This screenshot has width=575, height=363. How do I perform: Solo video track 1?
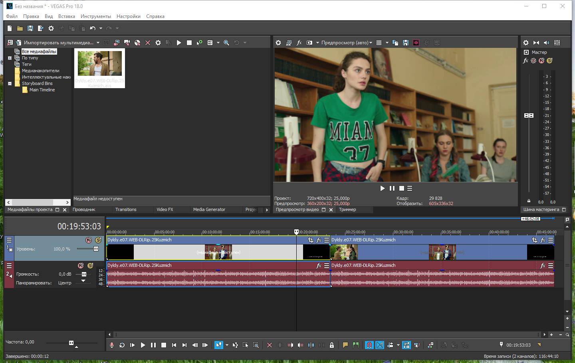98,240
